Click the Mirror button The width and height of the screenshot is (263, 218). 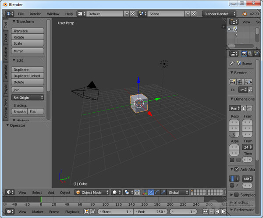(x=28, y=51)
